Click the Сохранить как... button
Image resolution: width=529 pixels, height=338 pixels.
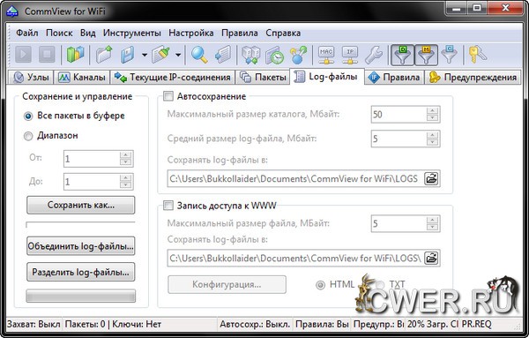[80, 205]
